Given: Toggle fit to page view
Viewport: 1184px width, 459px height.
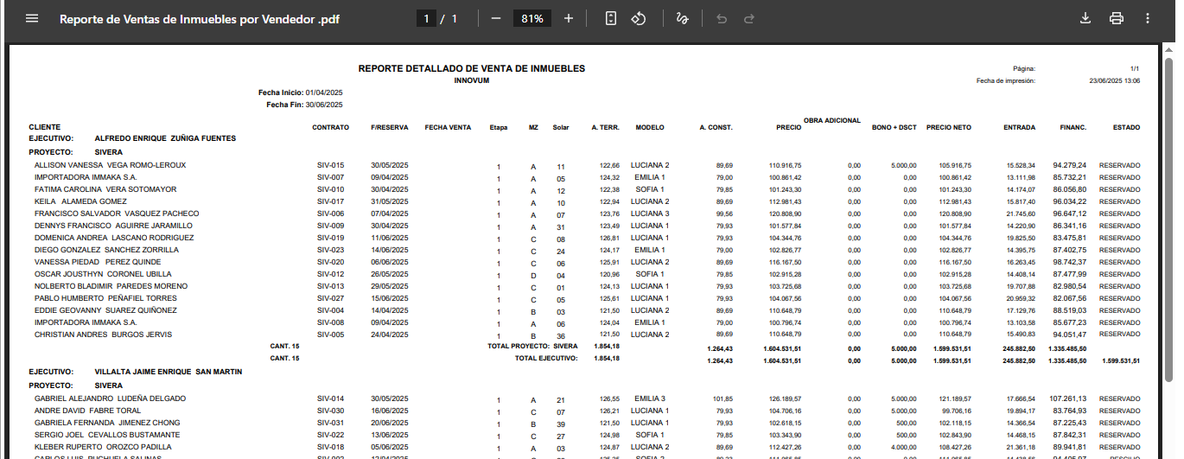Looking at the screenshot, I should click(x=611, y=18).
